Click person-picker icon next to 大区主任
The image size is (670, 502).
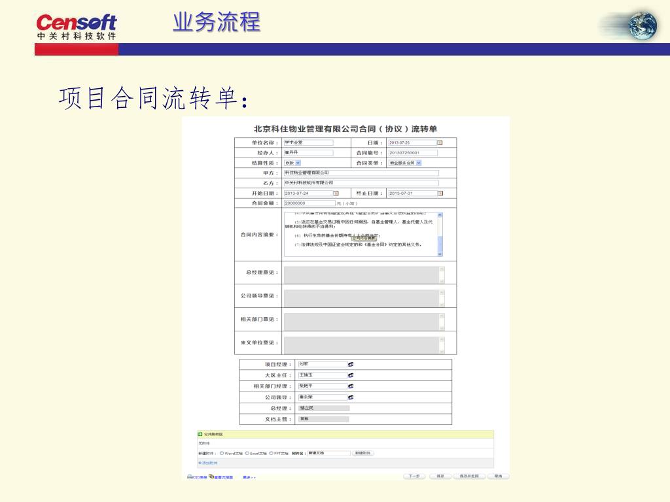pyautogui.click(x=351, y=375)
